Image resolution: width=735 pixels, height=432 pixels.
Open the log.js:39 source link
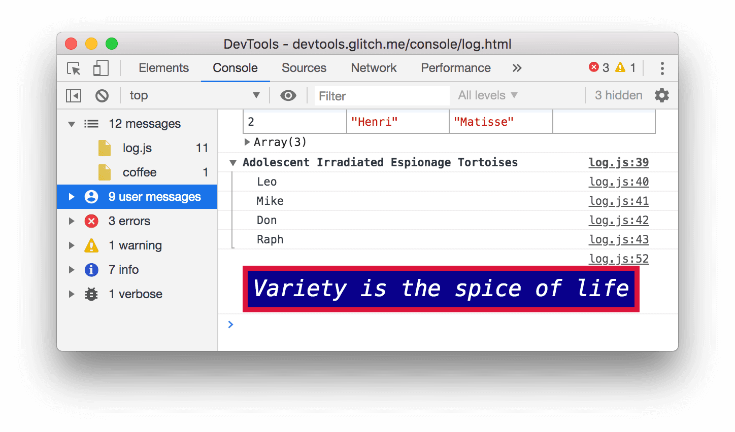(618, 162)
